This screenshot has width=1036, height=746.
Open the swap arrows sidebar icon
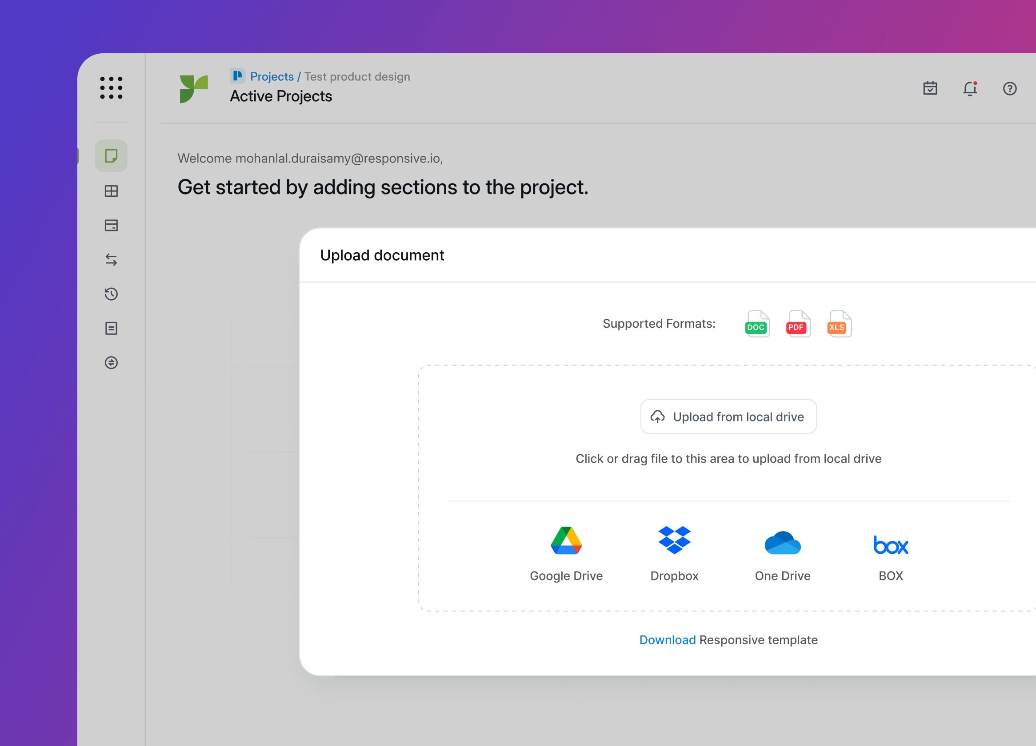click(111, 260)
